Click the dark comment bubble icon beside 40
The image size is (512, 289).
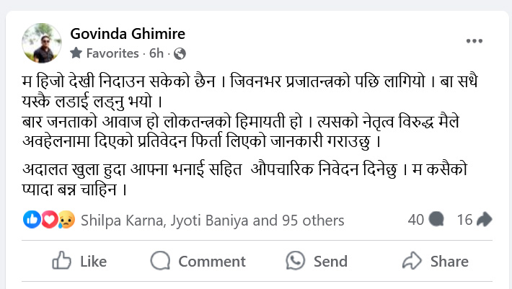436,219
